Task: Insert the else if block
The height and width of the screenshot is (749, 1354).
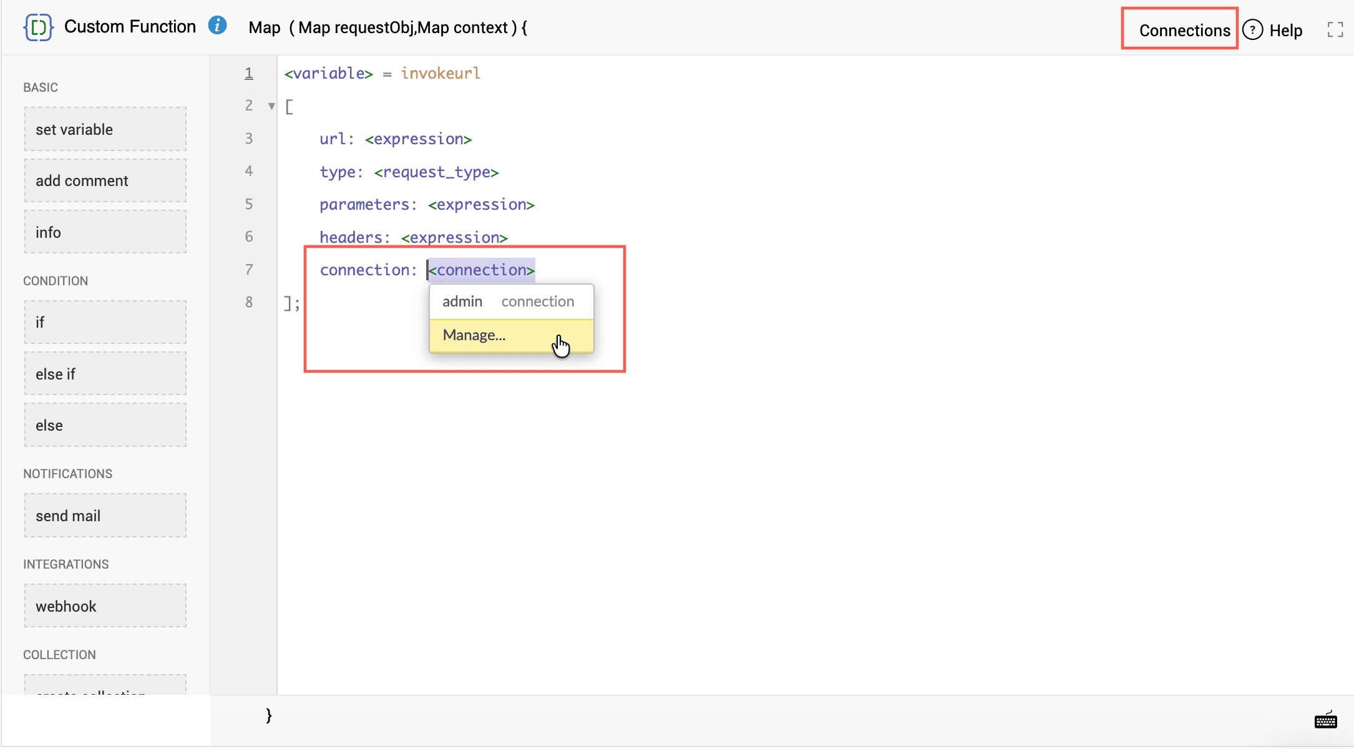Action: pyautogui.click(x=105, y=374)
